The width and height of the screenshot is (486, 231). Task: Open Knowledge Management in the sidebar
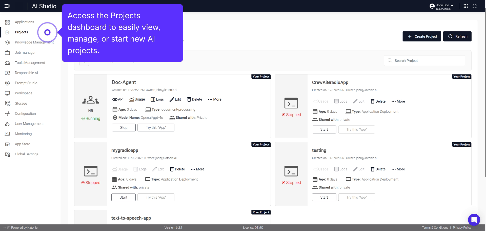(34, 42)
